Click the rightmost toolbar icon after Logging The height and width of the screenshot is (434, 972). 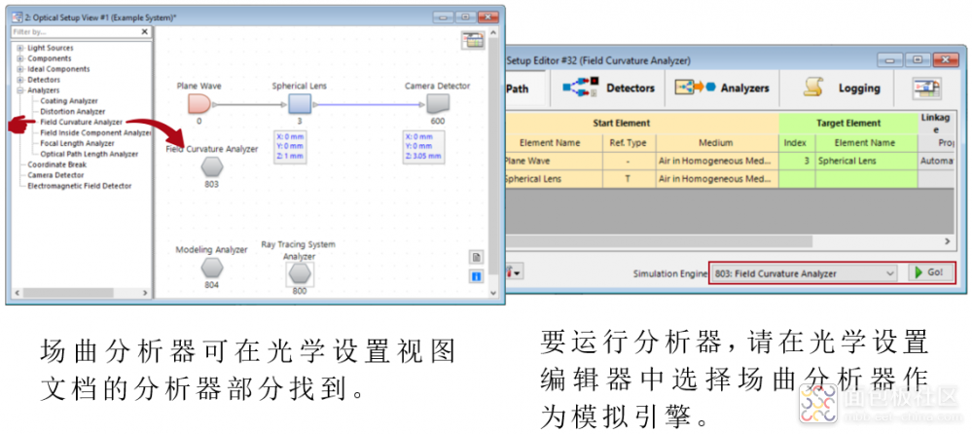coord(926,89)
